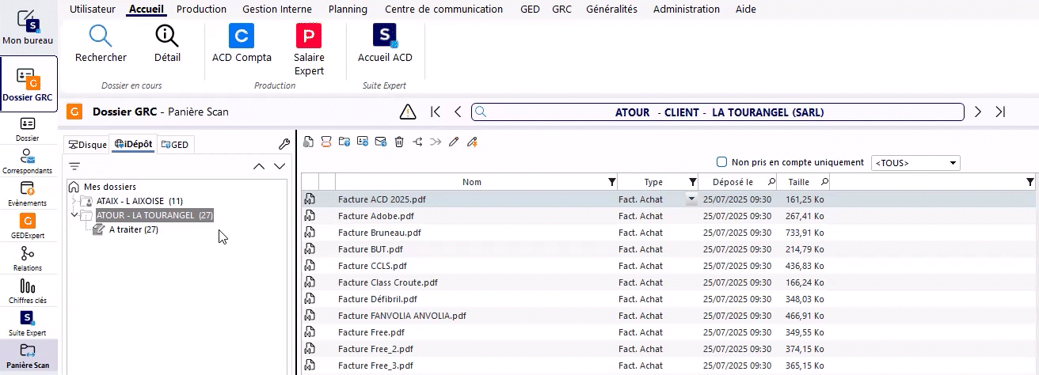This screenshot has width=1039, height=375.
Task: Click the warning triangle icon
Action: (408, 112)
